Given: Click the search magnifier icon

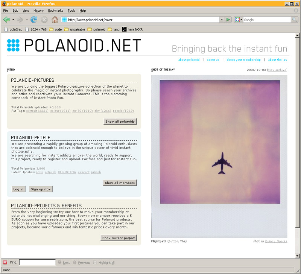Looking at the screenshot, I should click(x=294, y=20).
